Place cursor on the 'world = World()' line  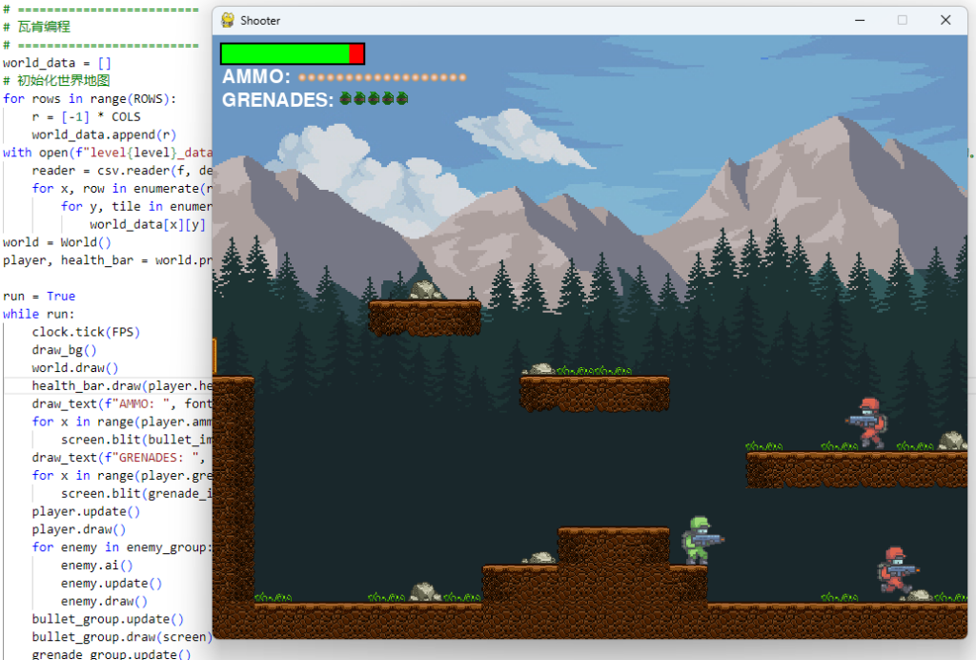pos(57,242)
